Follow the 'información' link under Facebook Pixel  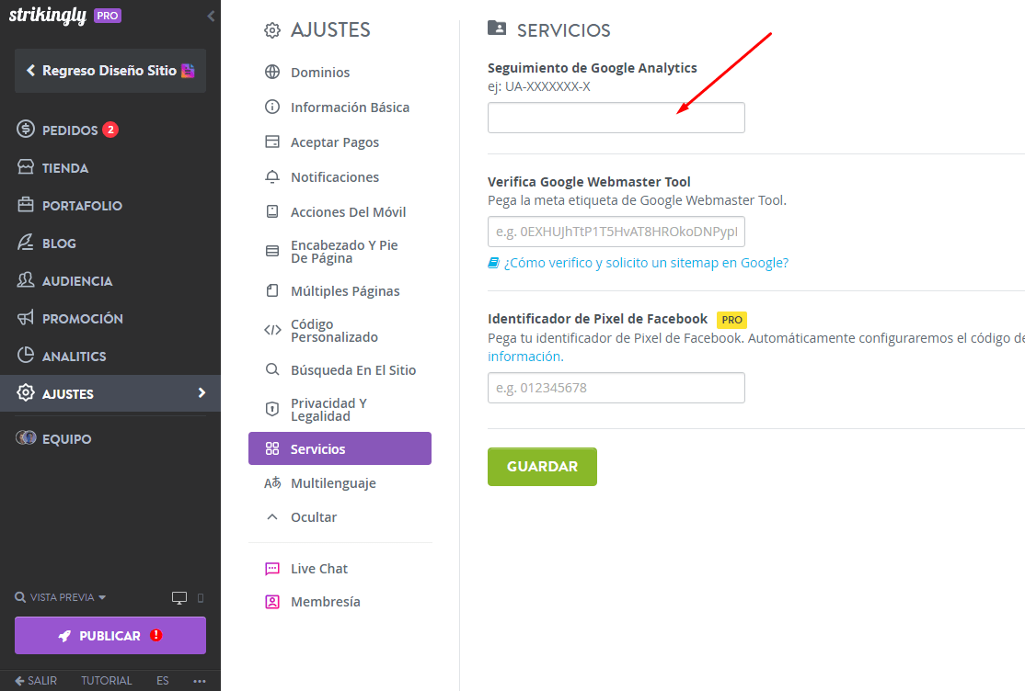[x=524, y=356]
